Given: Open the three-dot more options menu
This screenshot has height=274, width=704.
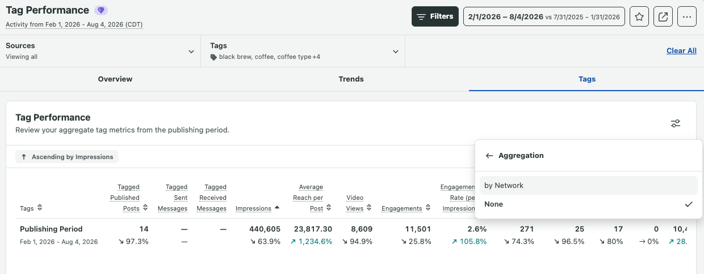Looking at the screenshot, I should click(687, 16).
